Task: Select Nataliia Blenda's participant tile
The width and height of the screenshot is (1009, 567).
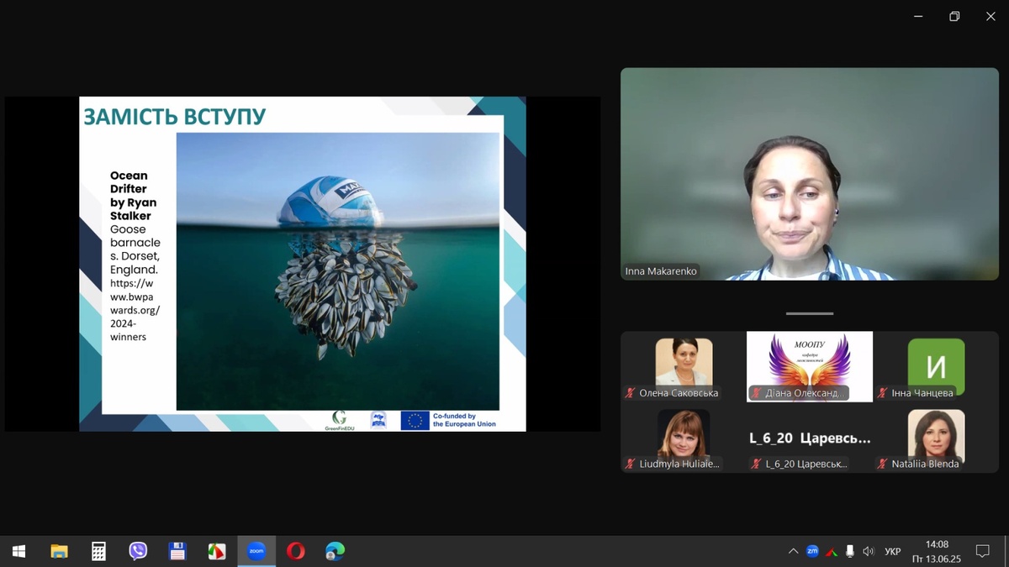Action: click(x=936, y=438)
